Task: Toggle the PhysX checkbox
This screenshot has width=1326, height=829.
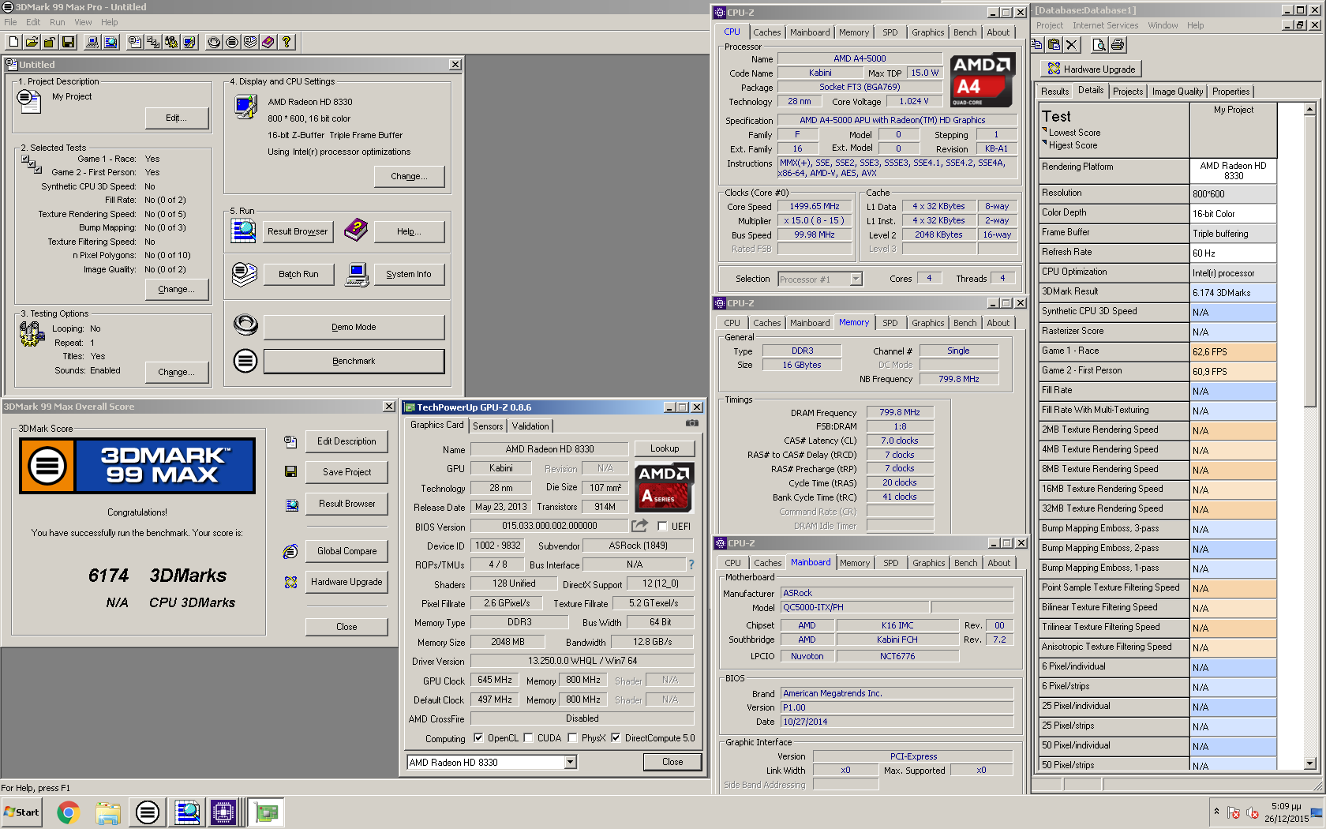Action: coord(572,738)
